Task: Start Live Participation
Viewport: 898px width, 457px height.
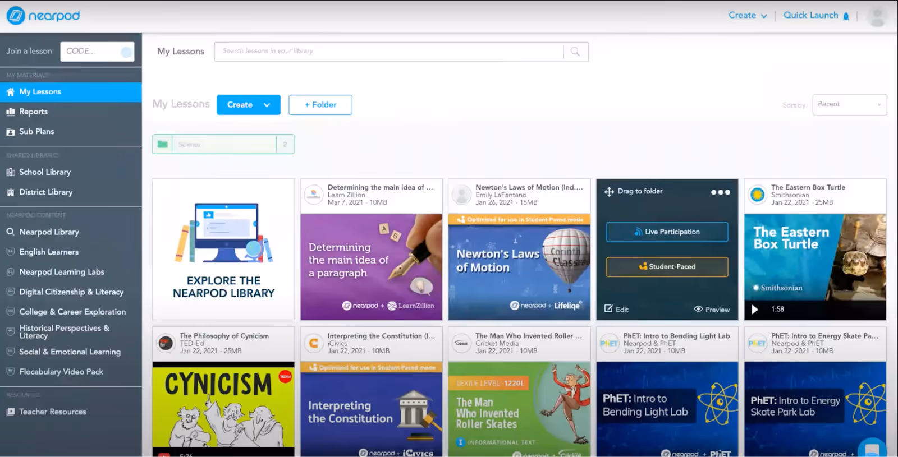Action: (667, 232)
